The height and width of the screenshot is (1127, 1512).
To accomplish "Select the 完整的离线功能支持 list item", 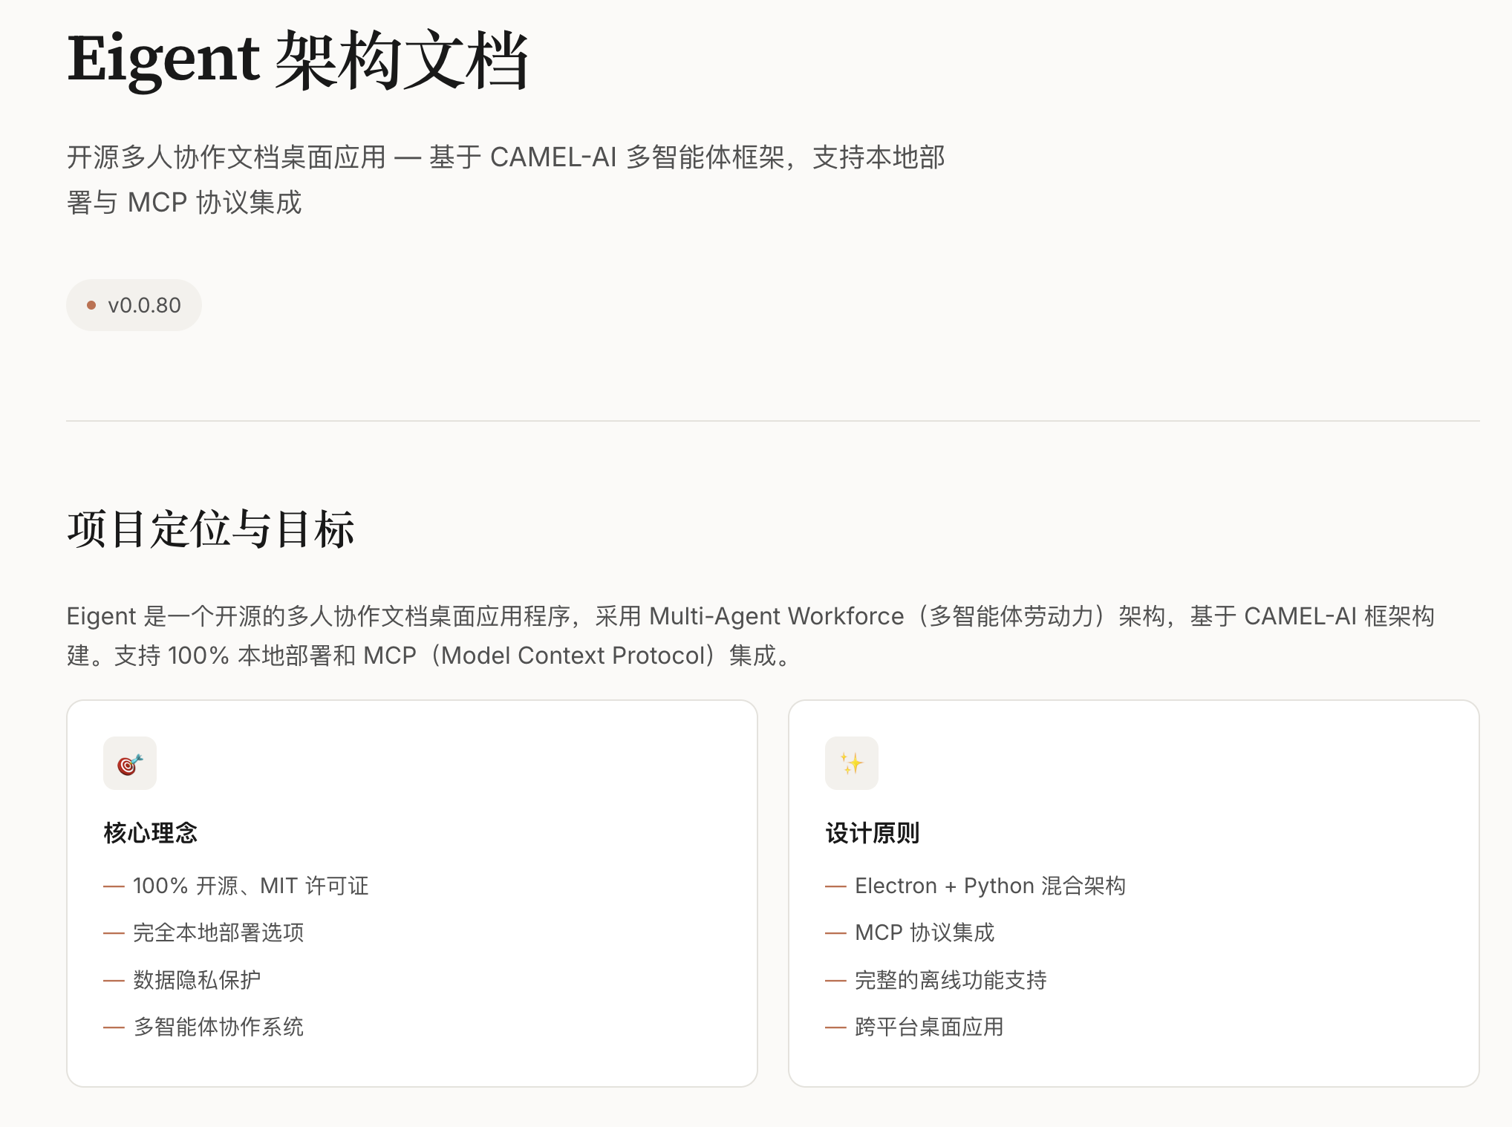I will tap(951, 980).
